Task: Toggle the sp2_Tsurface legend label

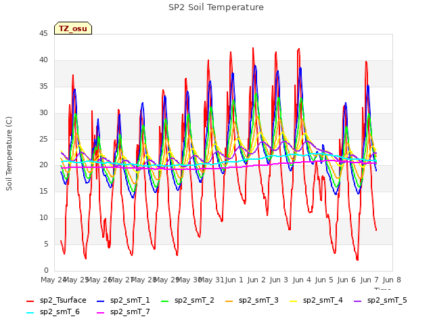Action: [63, 301]
